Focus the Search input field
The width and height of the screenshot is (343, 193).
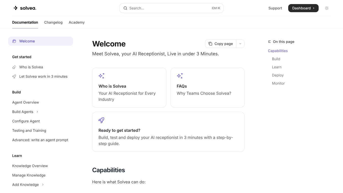click(x=167, y=8)
